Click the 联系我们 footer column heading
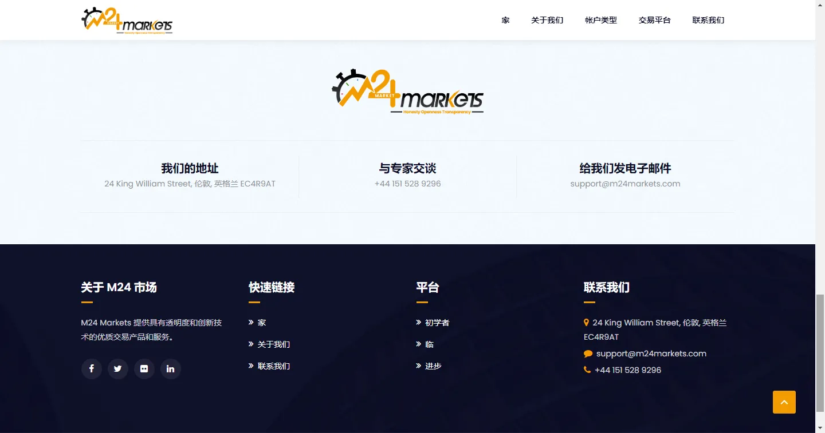Viewport: 825px width, 433px height. click(607, 287)
